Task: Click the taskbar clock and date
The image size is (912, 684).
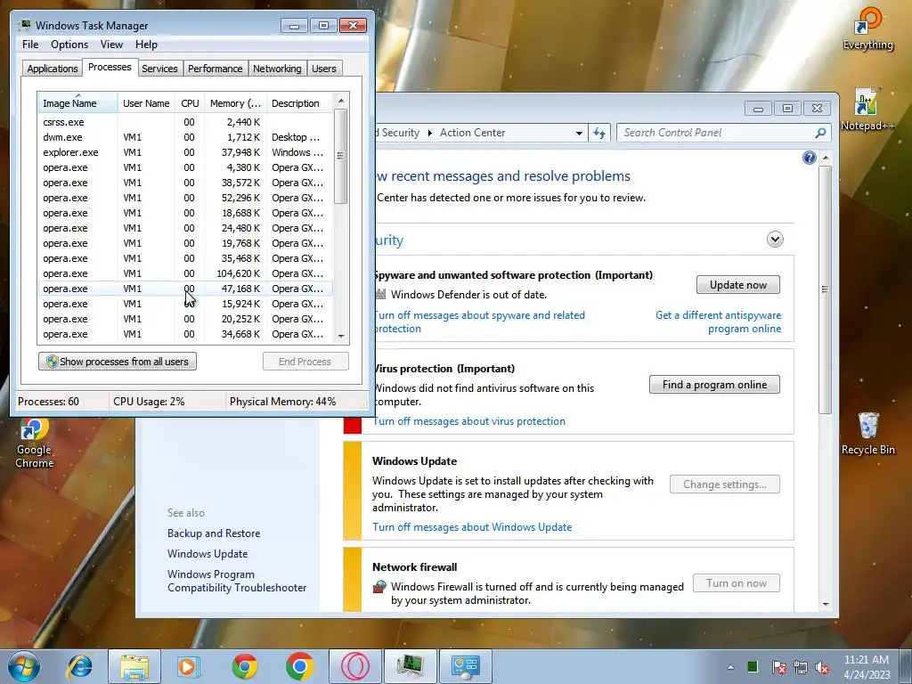Action: pos(867,667)
